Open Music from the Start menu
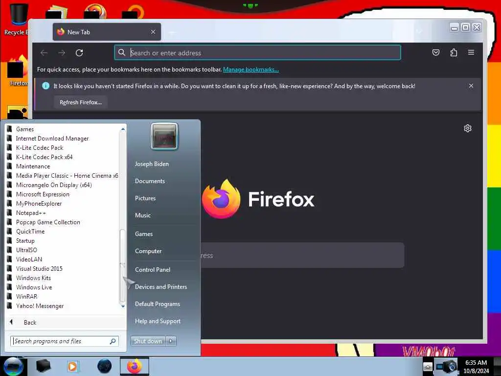This screenshot has height=376, width=501. coord(143,215)
